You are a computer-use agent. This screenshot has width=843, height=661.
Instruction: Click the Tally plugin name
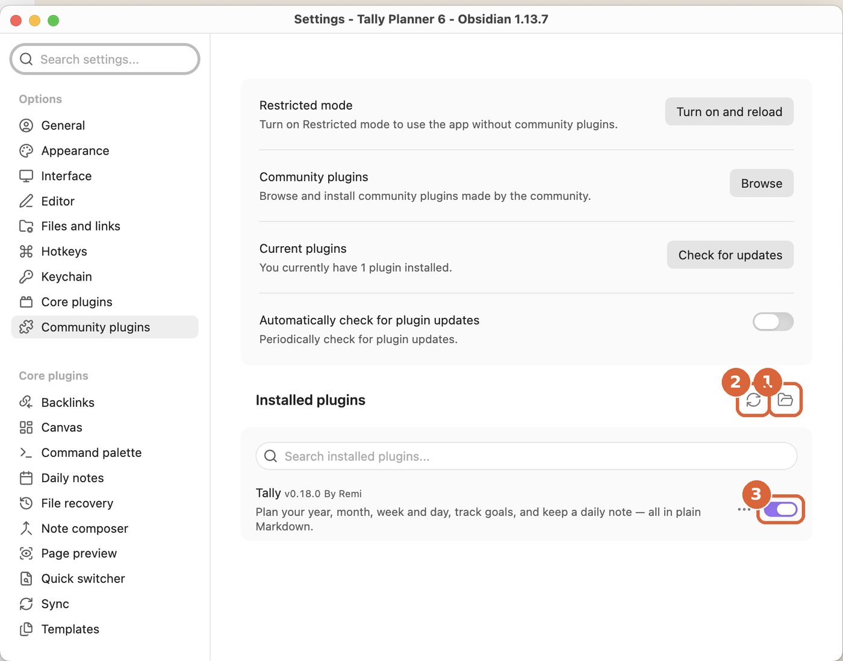tap(268, 493)
